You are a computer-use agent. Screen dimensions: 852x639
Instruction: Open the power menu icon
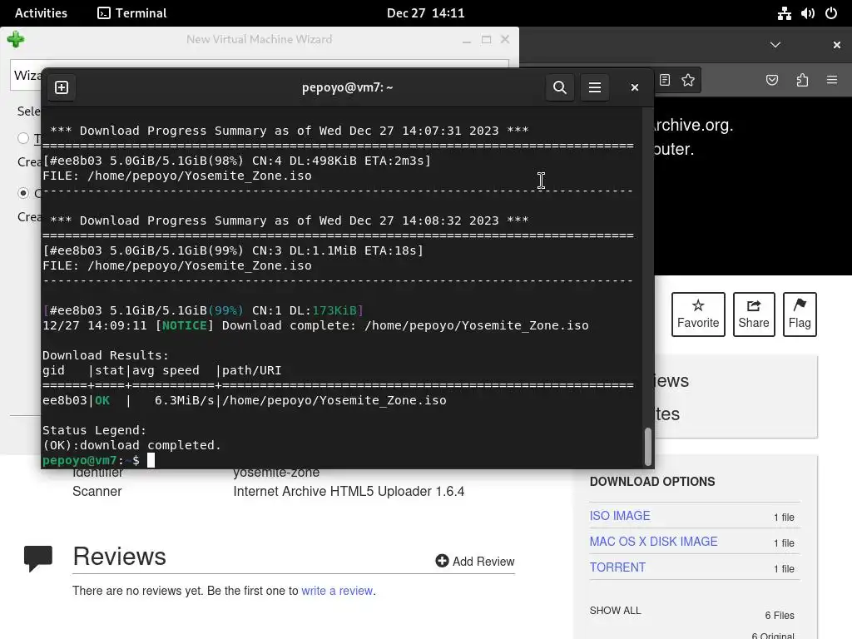click(831, 13)
